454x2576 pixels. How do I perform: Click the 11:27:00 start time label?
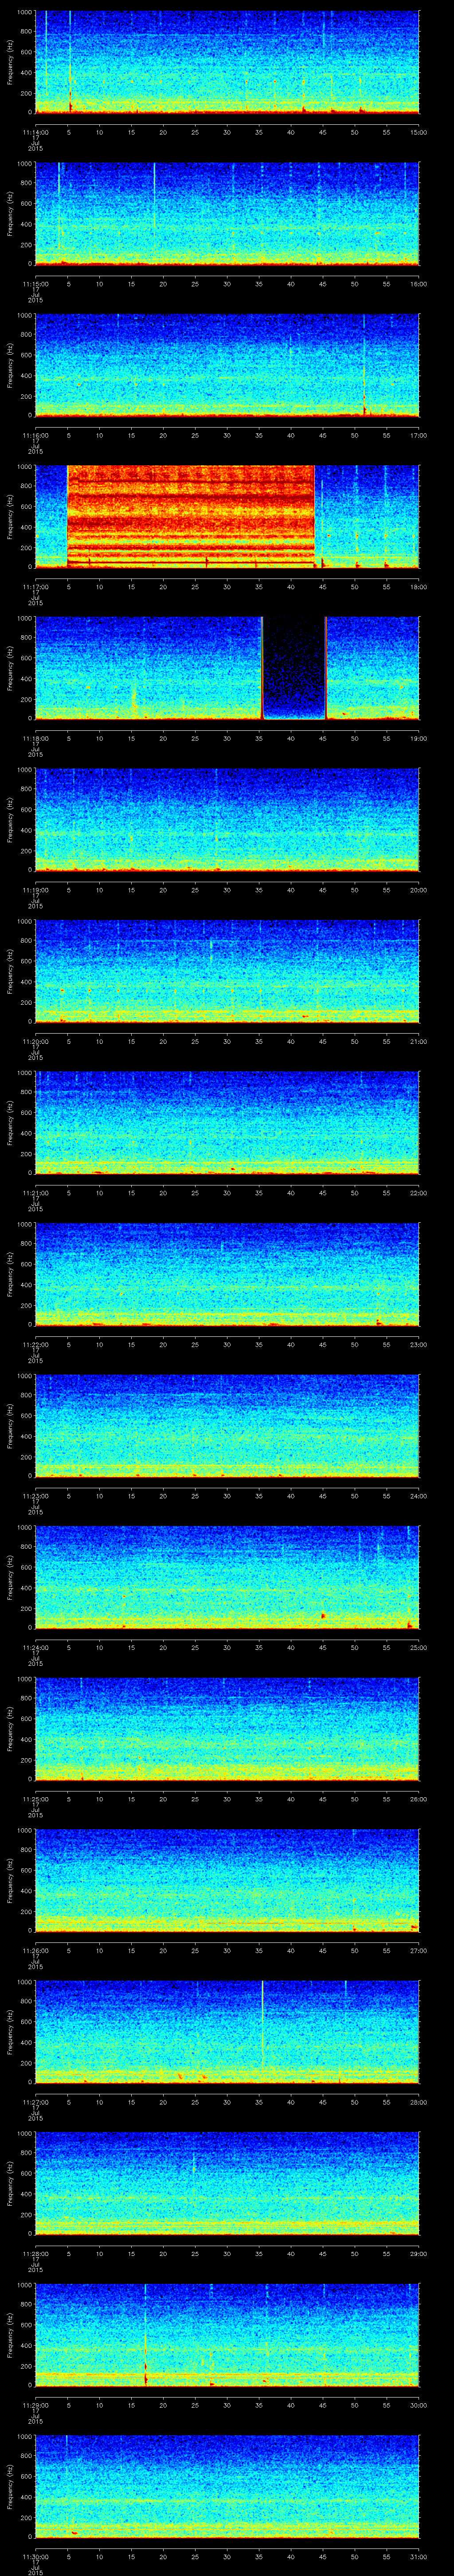(x=36, y=2102)
